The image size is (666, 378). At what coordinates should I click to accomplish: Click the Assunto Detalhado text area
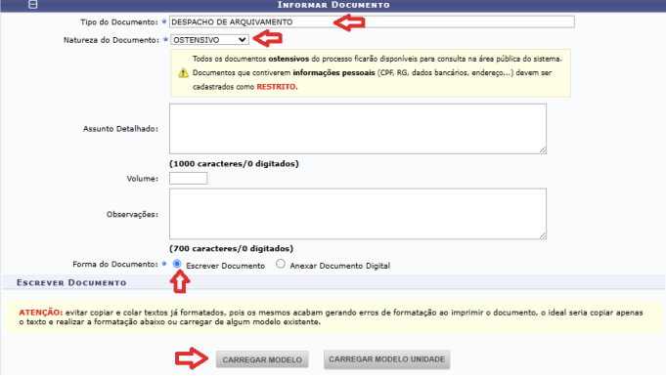(358, 129)
